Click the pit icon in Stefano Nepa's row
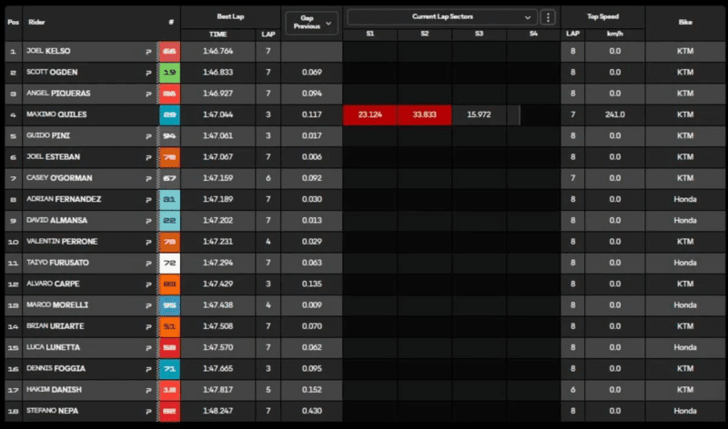Screen dimensions: 728x429 [x=148, y=410]
